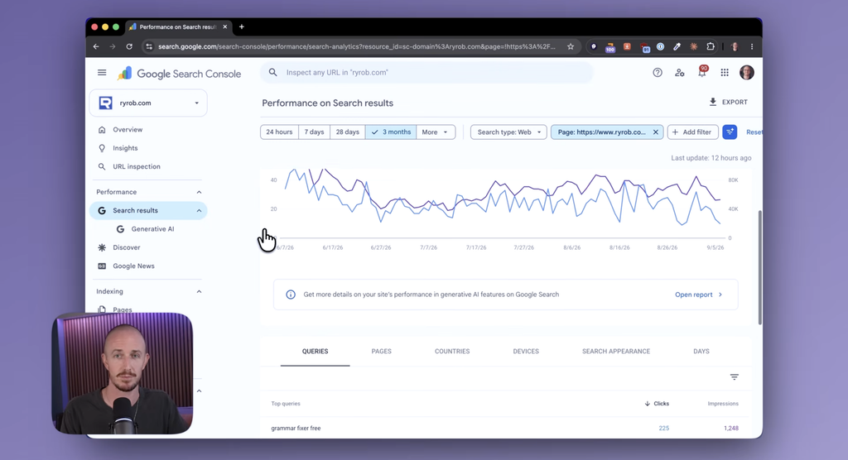Open Chrome extensions puzzle icon

[711, 46]
